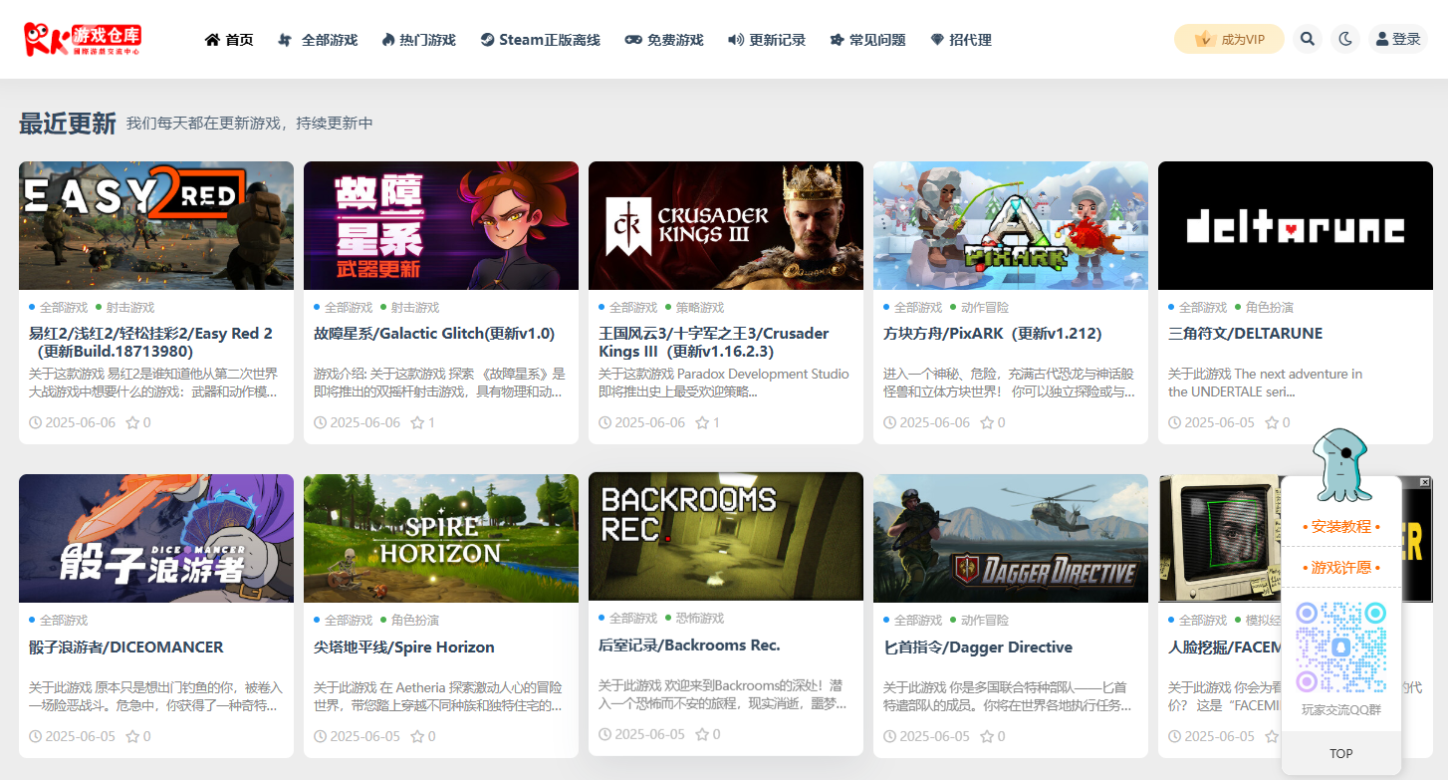The height and width of the screenshot is (780, 1448).
Task: Open the 故障星系 Galactic Glitch thumbnail
Action: tap(441, 225)
